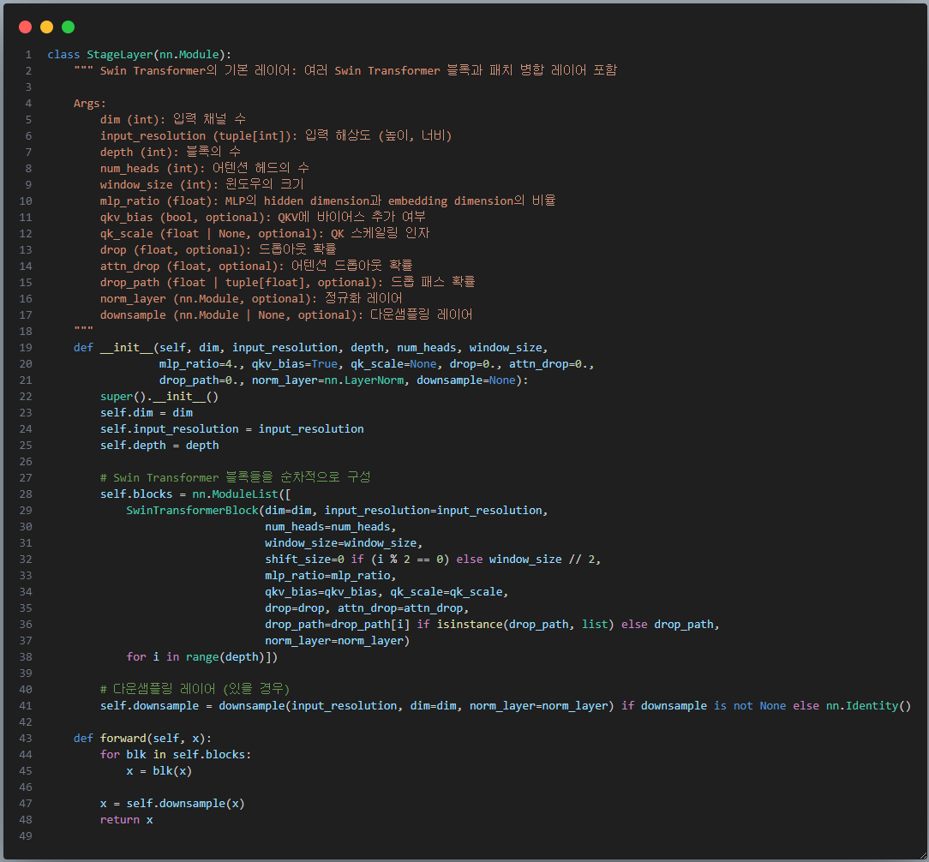Viewport: 929px width, 862px height.
Task: Click the resize grip at window corner
Action: pos(923,856)
